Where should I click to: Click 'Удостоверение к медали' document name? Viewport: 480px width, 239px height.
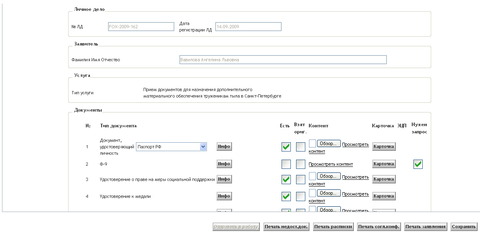125,196
